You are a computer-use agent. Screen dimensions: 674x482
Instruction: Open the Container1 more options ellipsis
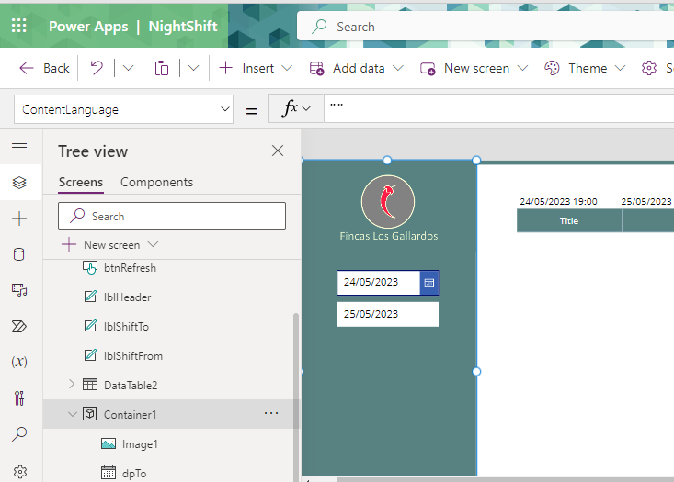click(x=271, y=413)
